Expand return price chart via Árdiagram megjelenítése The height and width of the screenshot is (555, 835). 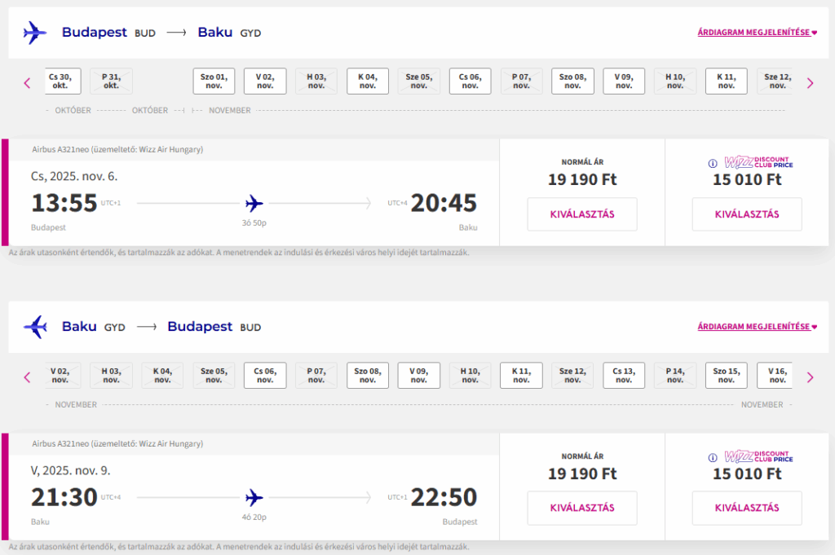(x=757, y=327)
